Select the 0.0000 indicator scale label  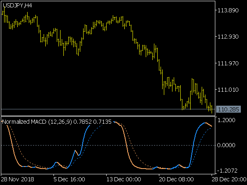pyautogui.click(x=226, y=145)
